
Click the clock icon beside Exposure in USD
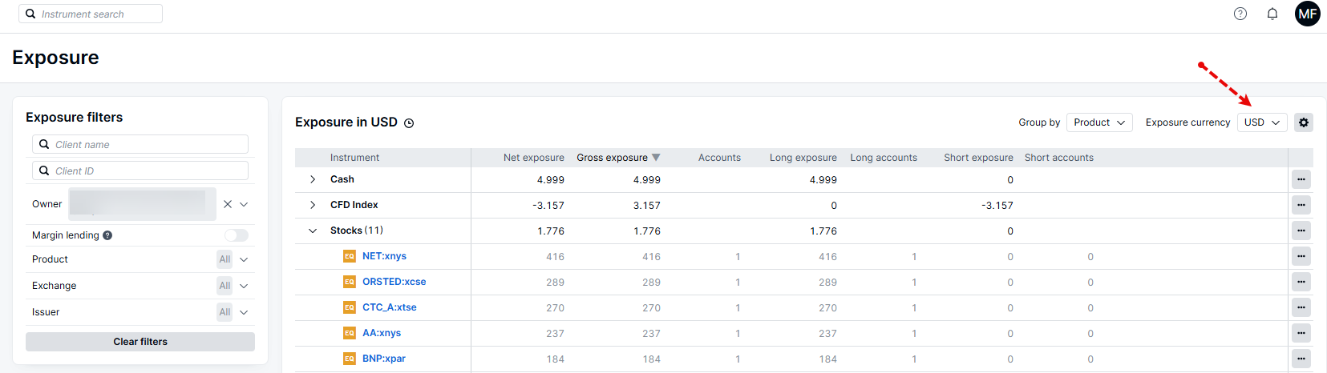click(x=409, y=123)
